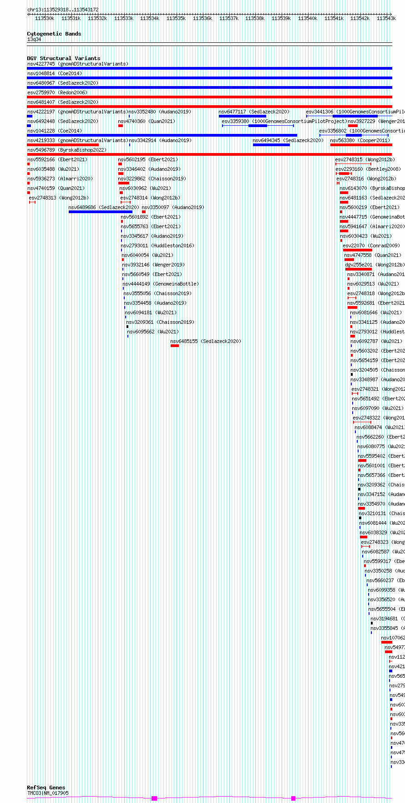
Task: Click nsv563380 (Cooper2011) label
Action: [360, 140]
